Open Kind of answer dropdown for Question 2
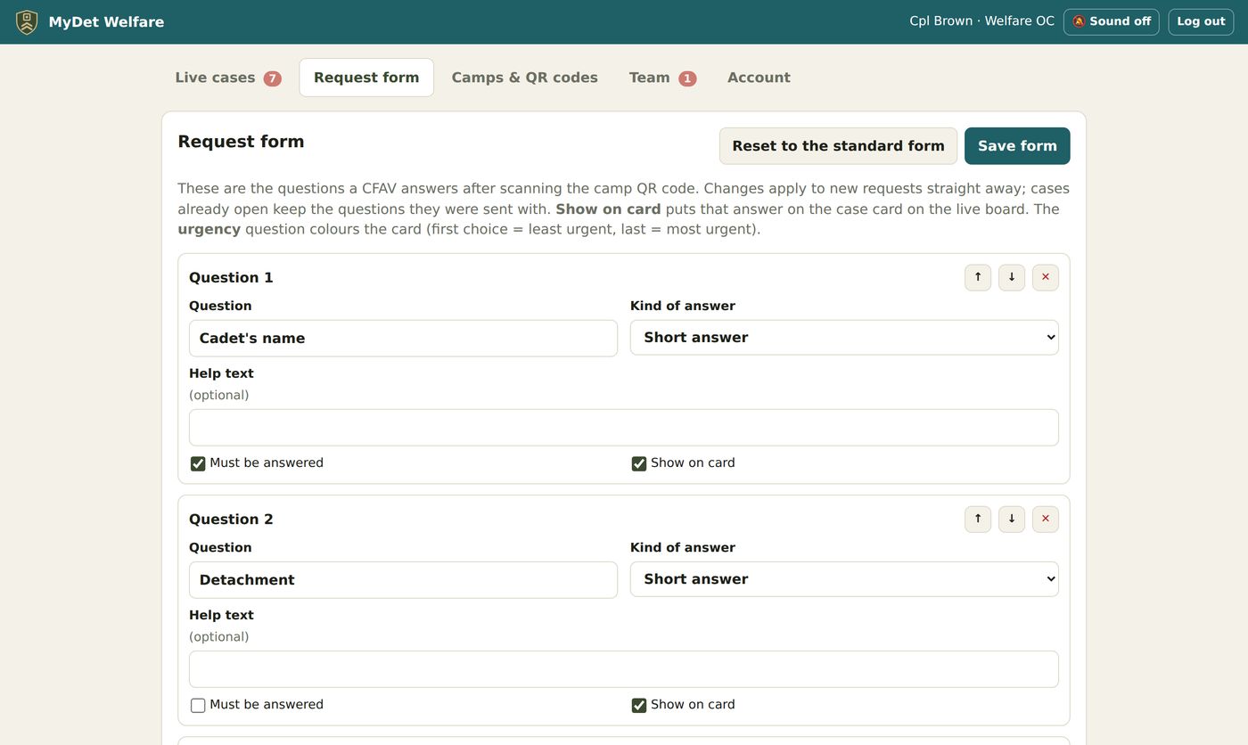The width and height of the screenshot is (1248, 745). pos(844,579)
